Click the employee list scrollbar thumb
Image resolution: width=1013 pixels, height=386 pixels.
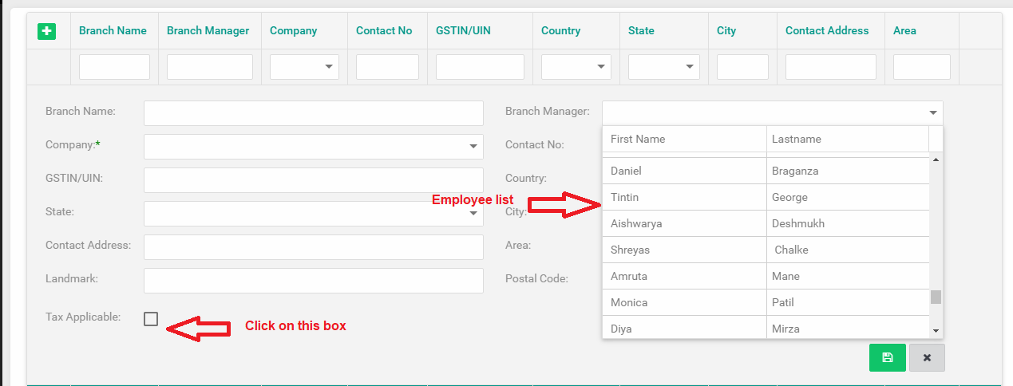936,297
